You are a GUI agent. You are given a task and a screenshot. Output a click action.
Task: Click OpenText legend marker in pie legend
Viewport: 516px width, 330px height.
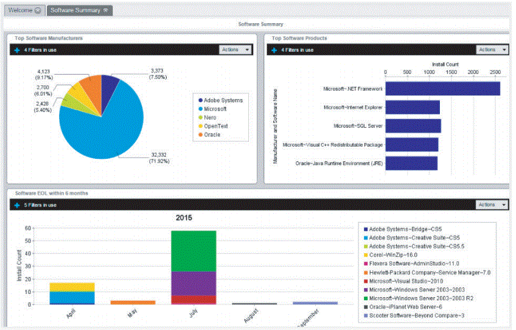coord(200,126)
